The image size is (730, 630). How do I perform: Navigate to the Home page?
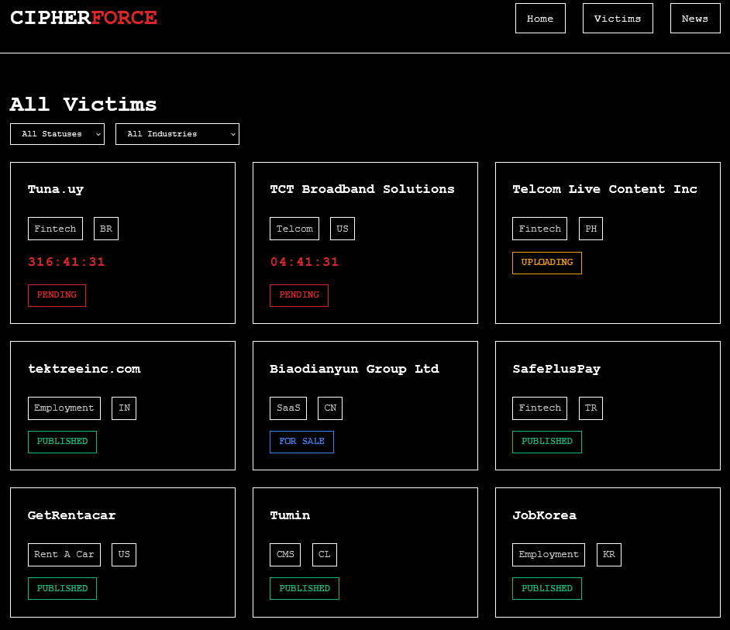pos(540,18)
